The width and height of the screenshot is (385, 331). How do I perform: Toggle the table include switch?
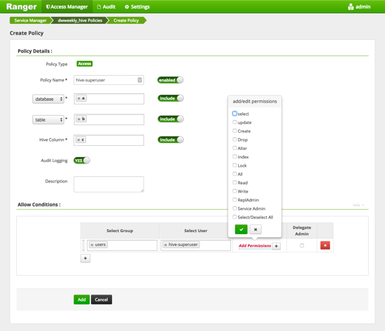[x=170, y=119]
